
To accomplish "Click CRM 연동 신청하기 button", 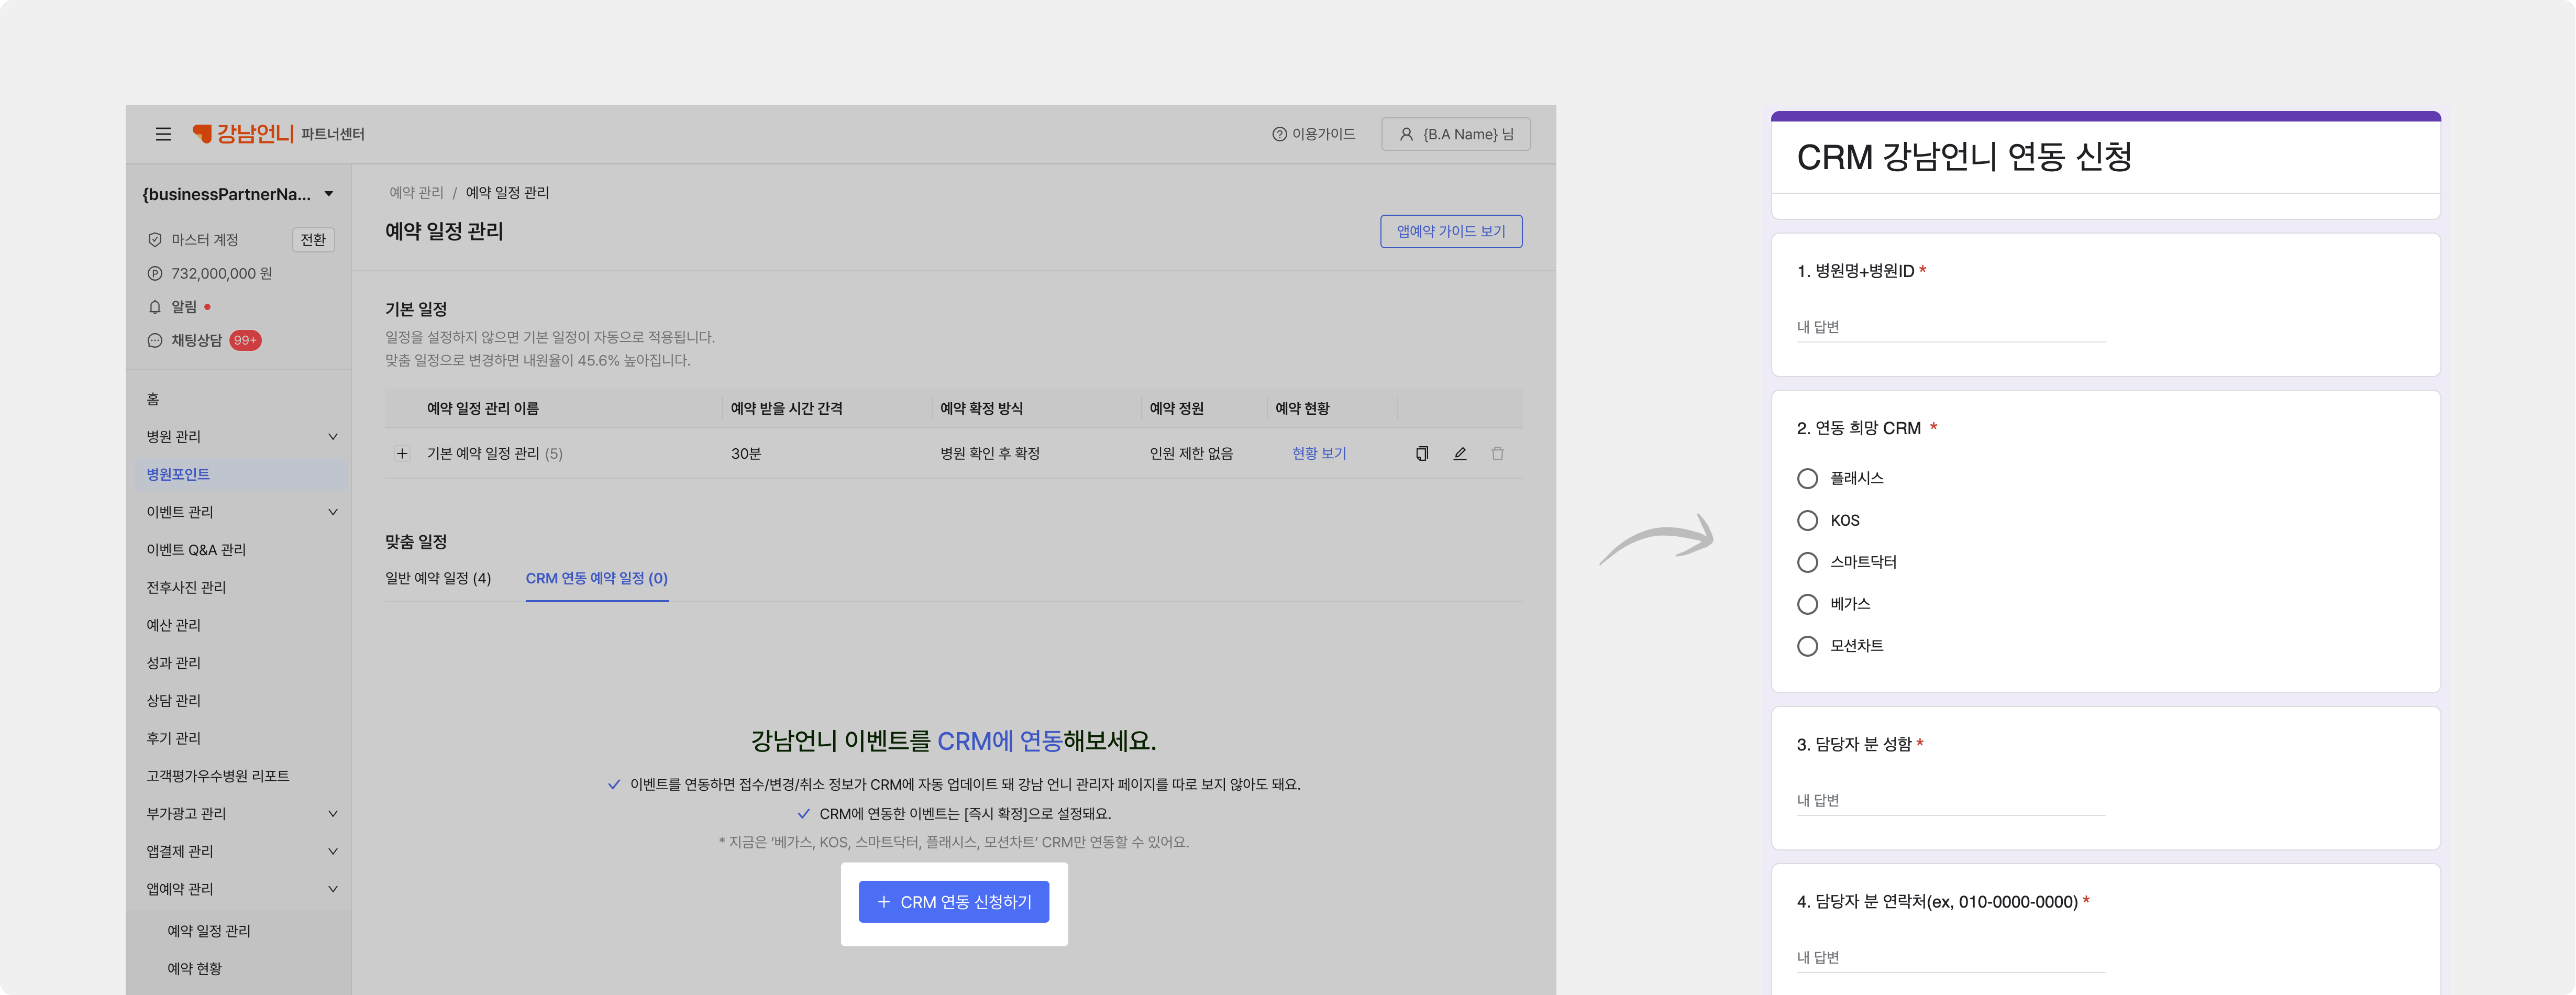I will click(954, 902).
